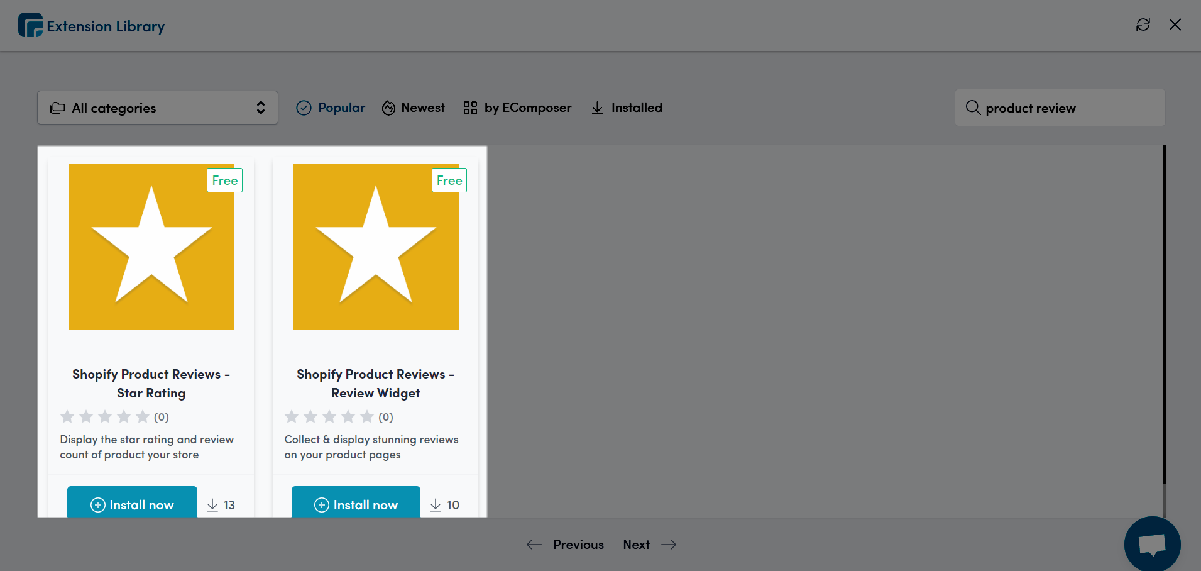Viewport: 1201px width, 571px height.
Task: Show Installed extensions
Action: [x=627, y=108]
